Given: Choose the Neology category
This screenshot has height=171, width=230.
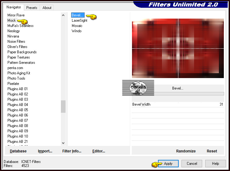Looking at the screenshot, I should [x=14, y=31].
